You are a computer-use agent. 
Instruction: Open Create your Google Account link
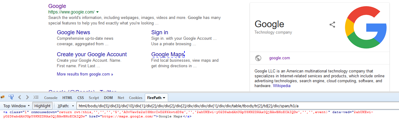click(x=92, y=54)
